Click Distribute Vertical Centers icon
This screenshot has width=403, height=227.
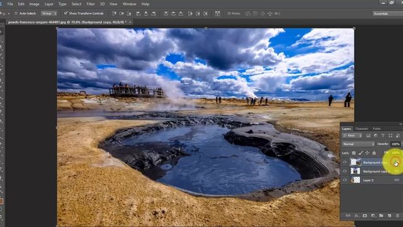pos(174,13)
